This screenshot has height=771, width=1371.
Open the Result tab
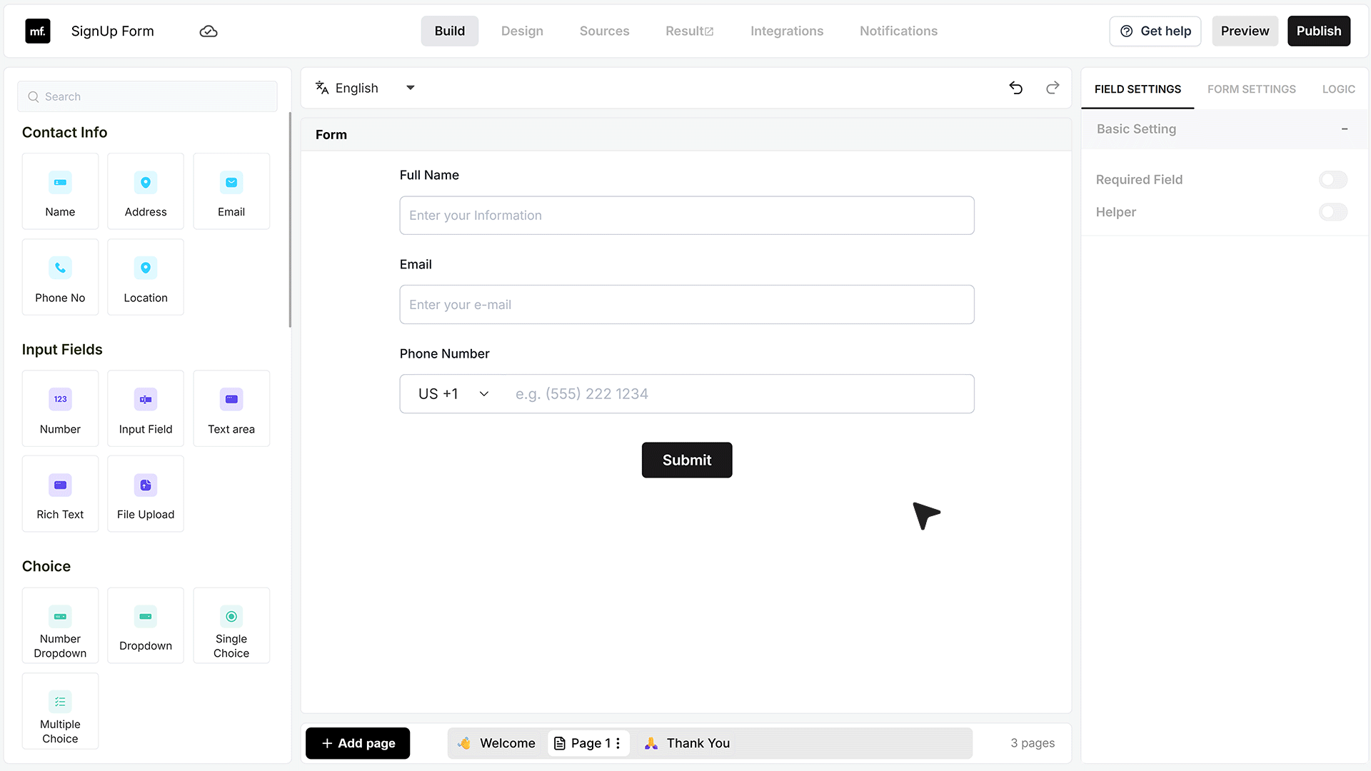(690, 31)
